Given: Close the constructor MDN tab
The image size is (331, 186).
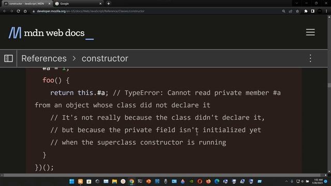Looking at the screenshot, I should click(50, 4).
